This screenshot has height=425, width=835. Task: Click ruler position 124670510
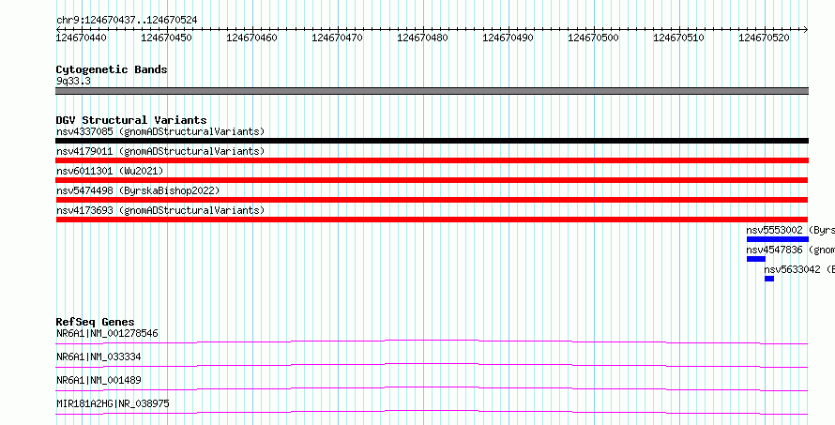[x=678, y=38]
